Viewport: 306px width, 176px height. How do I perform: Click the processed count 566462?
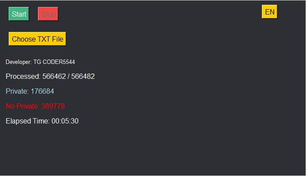pyautogui.click(x=54, y=76)
